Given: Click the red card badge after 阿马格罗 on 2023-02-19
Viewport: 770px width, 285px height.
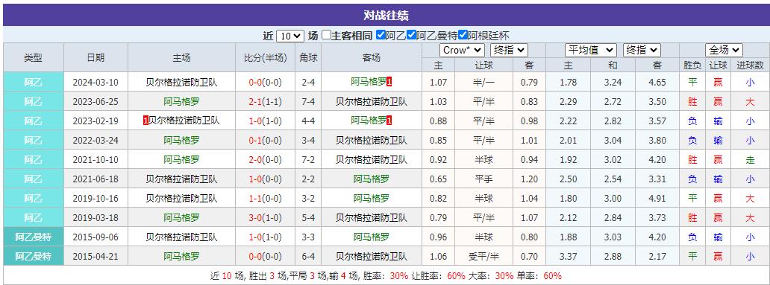Looking at the screenshot, I should (389, 121).
